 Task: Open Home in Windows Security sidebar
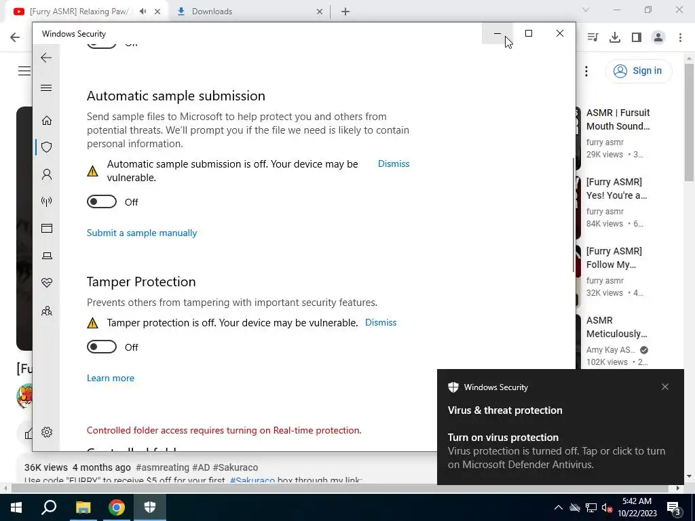(47, 121)
